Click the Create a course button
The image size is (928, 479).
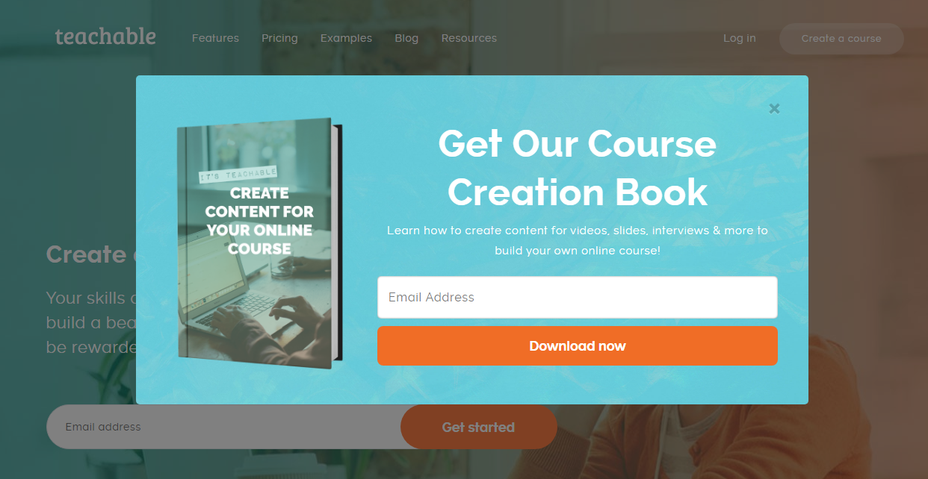click(x=841, y=39)
